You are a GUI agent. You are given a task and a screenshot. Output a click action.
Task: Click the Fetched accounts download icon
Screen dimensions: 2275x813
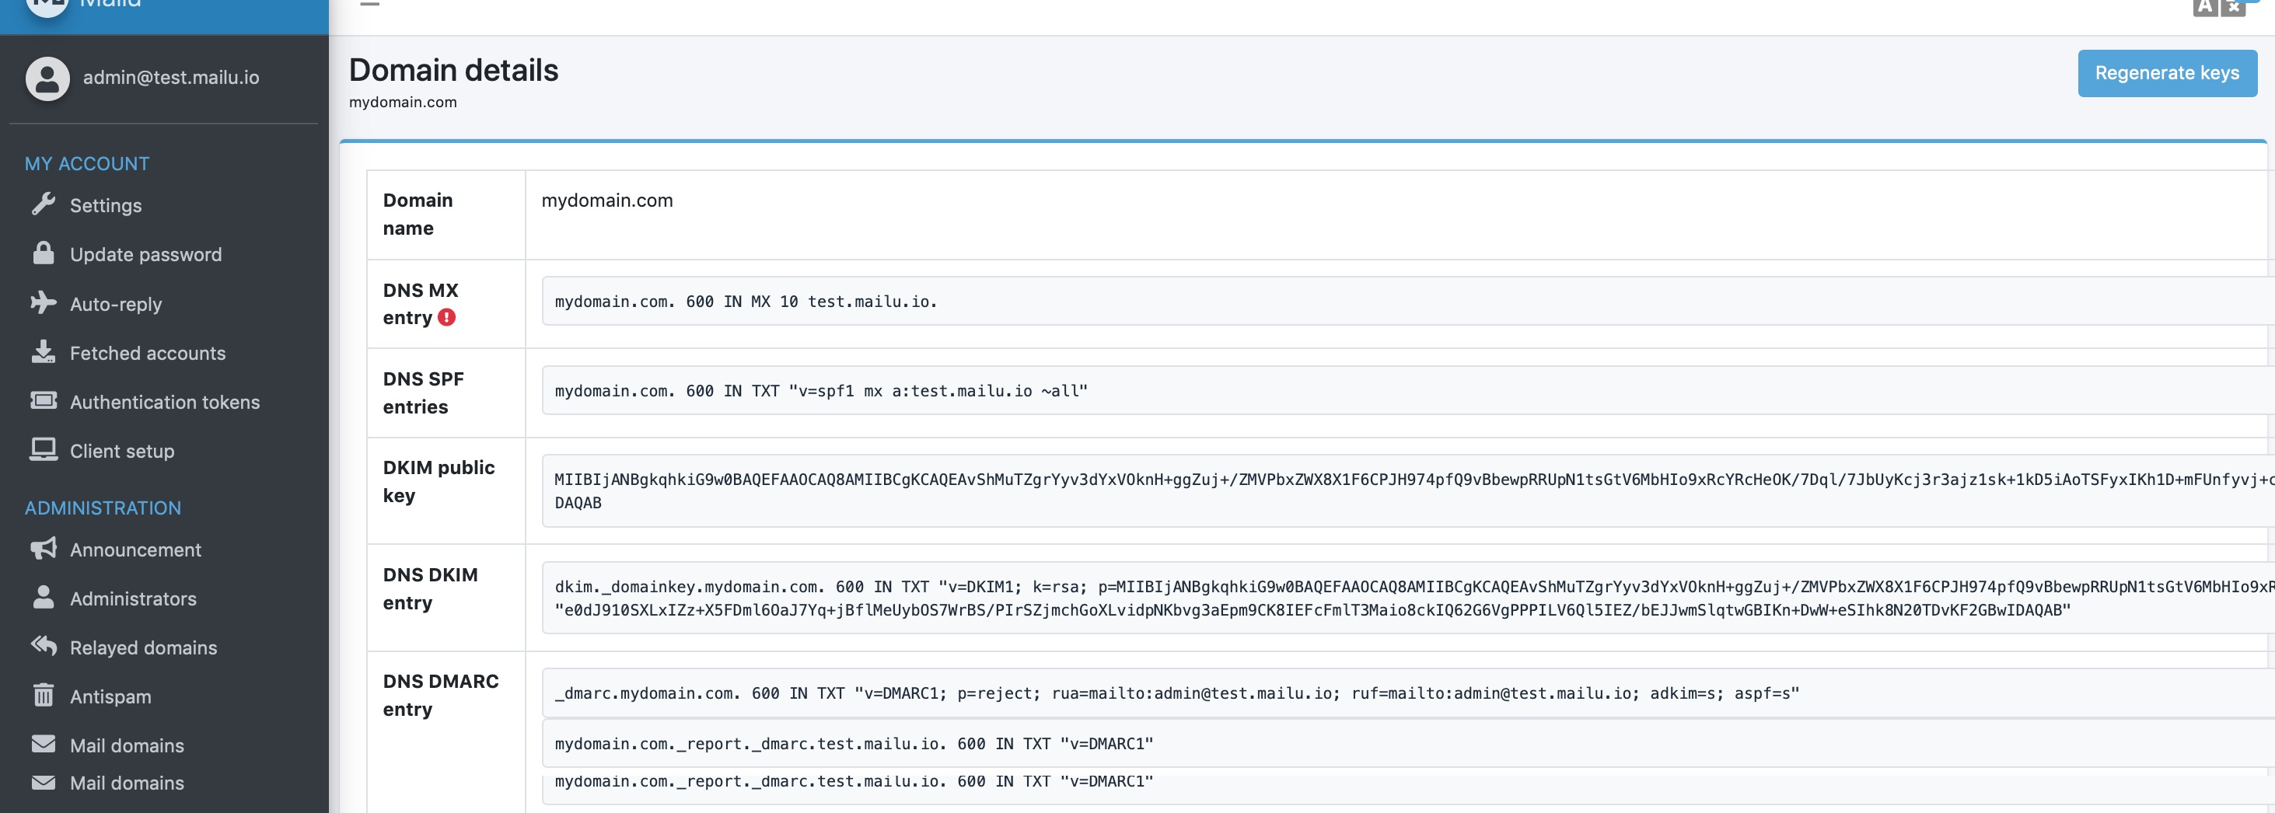coord(44,352)
